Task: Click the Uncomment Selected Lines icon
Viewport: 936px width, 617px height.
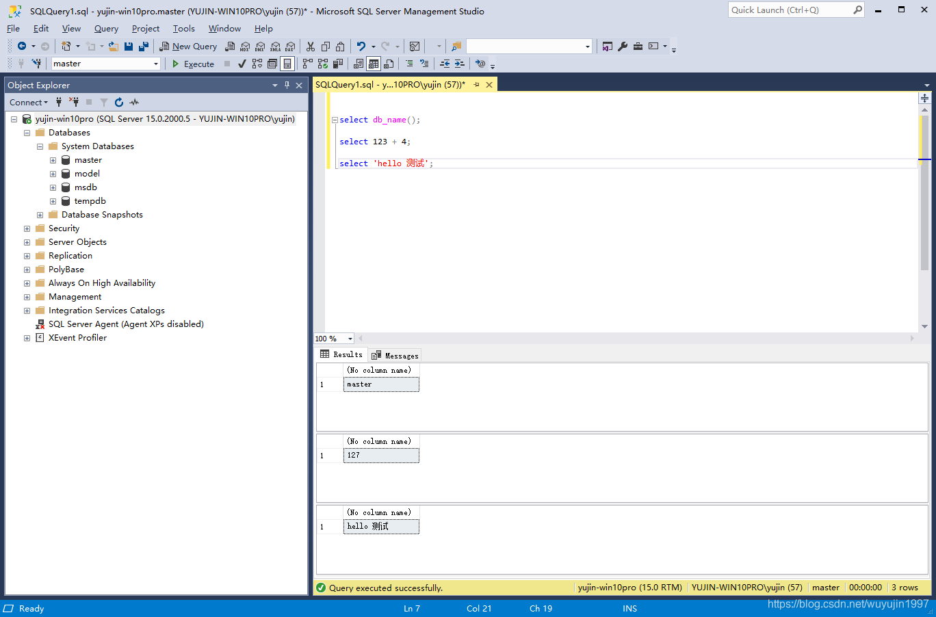Action: [x=424, y=64]
